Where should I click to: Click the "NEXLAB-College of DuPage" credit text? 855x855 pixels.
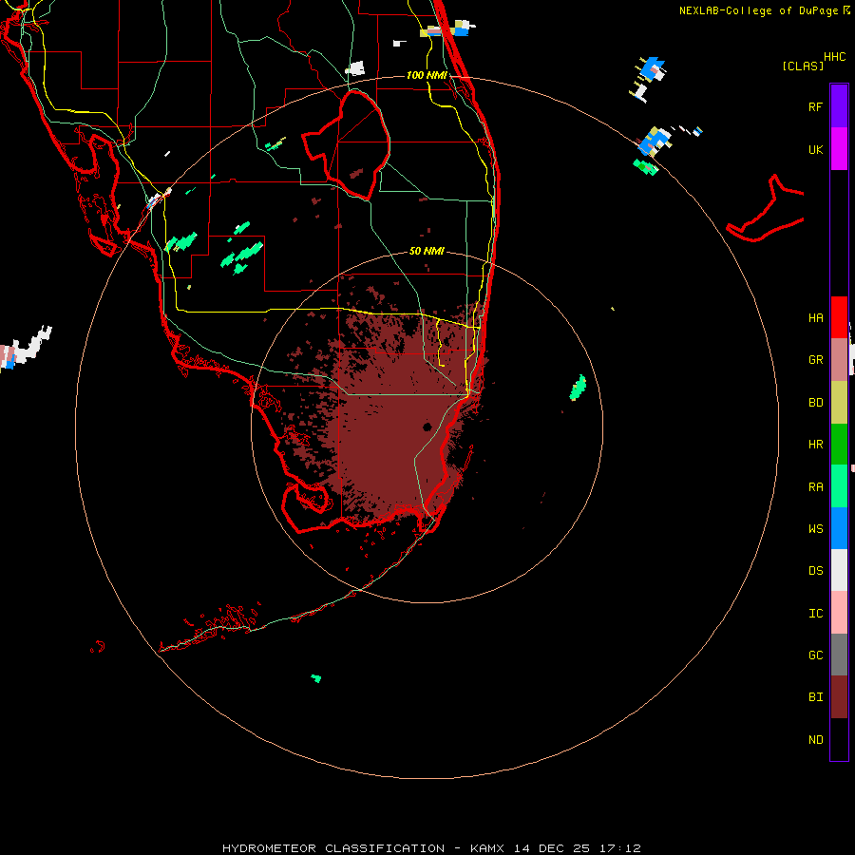(x=758, y=10)
